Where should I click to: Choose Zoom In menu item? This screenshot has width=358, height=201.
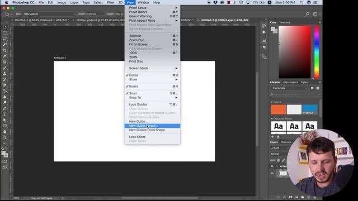click(x=152, y=36)
